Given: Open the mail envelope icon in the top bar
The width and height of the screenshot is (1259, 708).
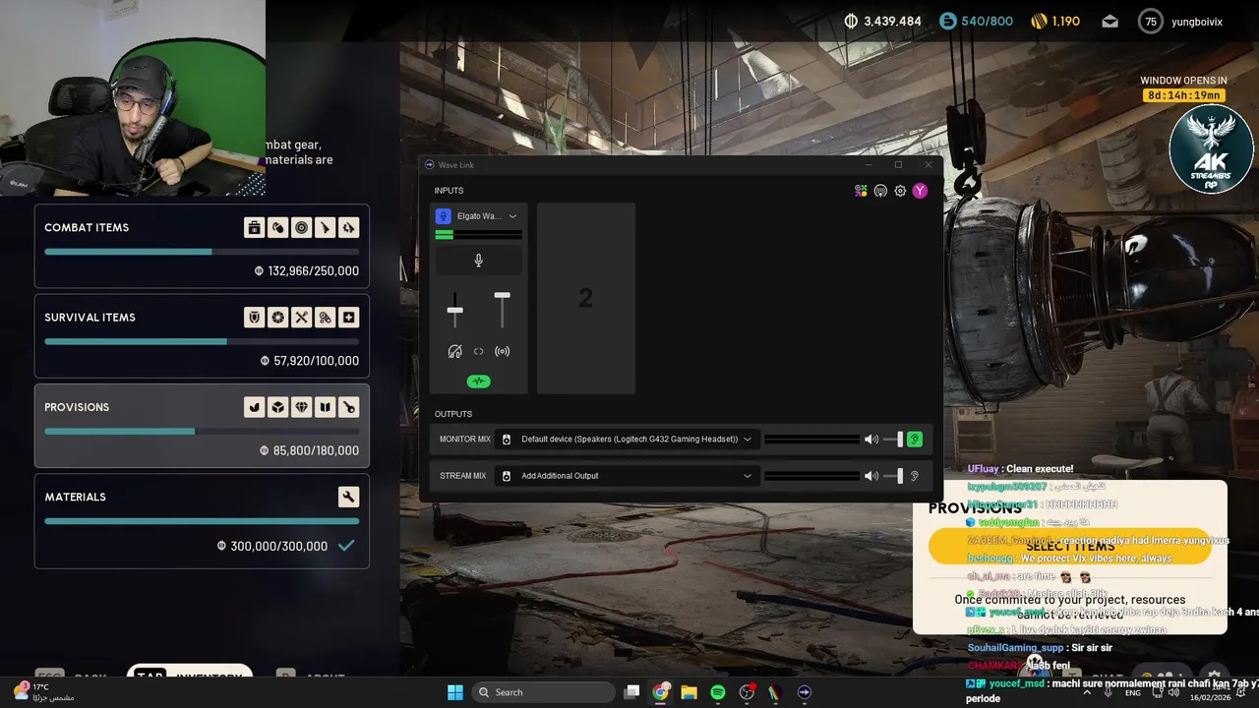Looking at the screenshot, I should point(1109,21).
